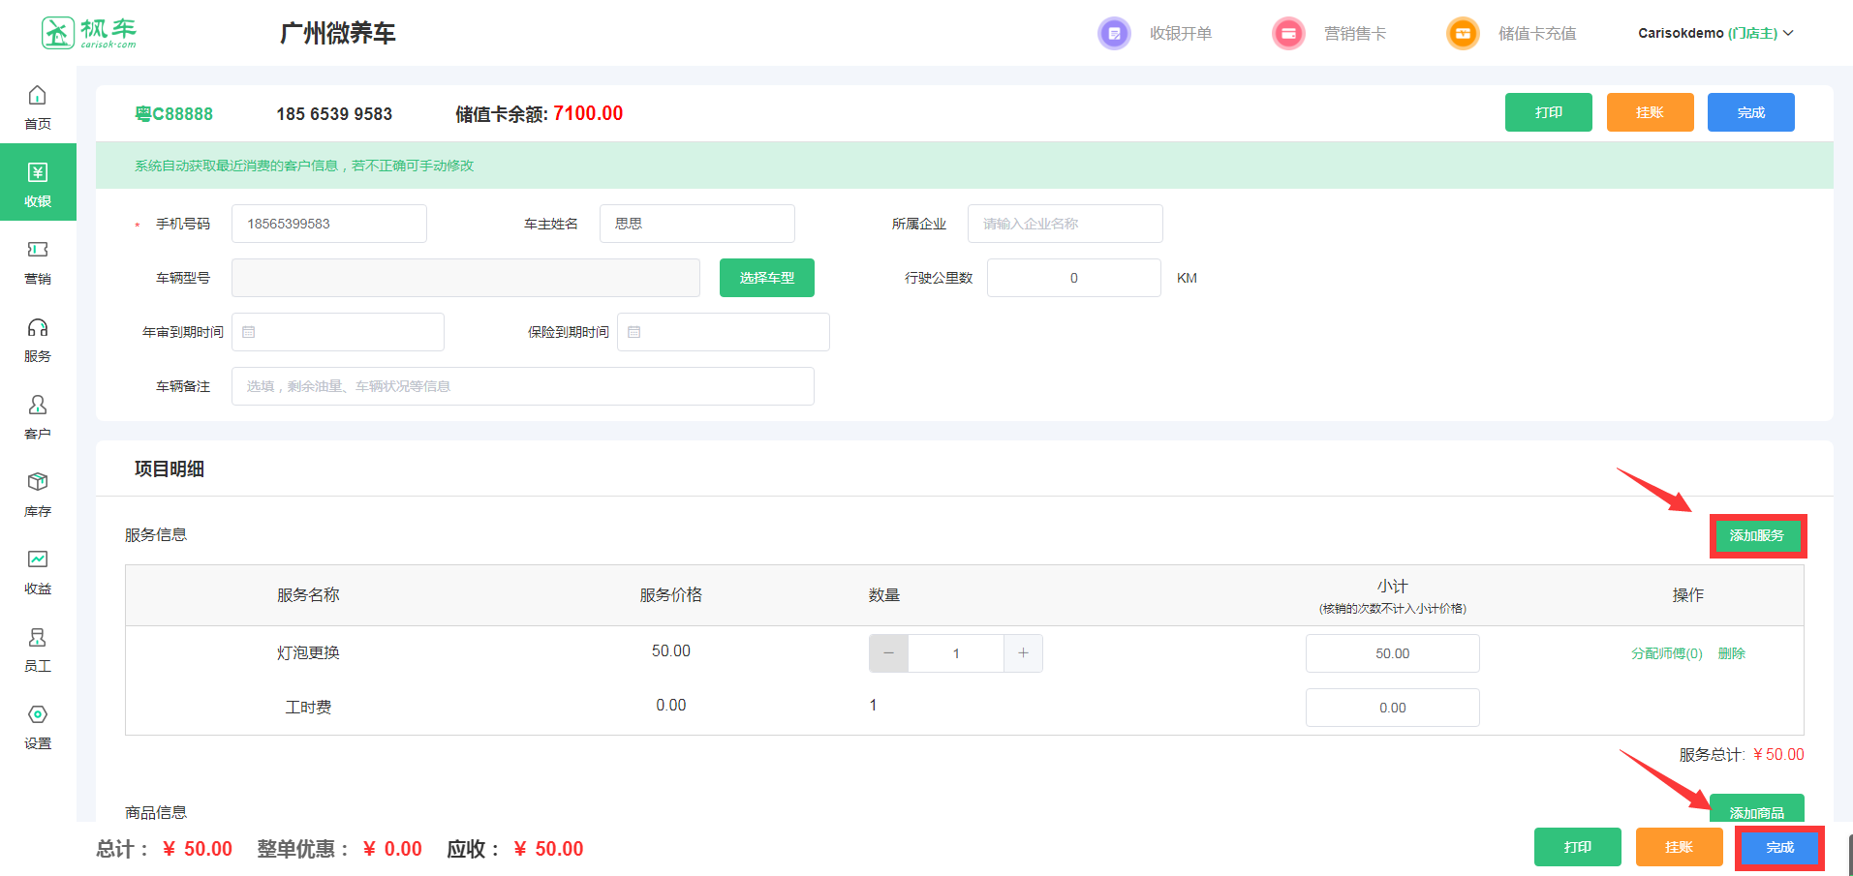Open the 收益 revenue chart icon
Image resolution: width=1853 pixels, height=876 pixels.
[38, 559]
